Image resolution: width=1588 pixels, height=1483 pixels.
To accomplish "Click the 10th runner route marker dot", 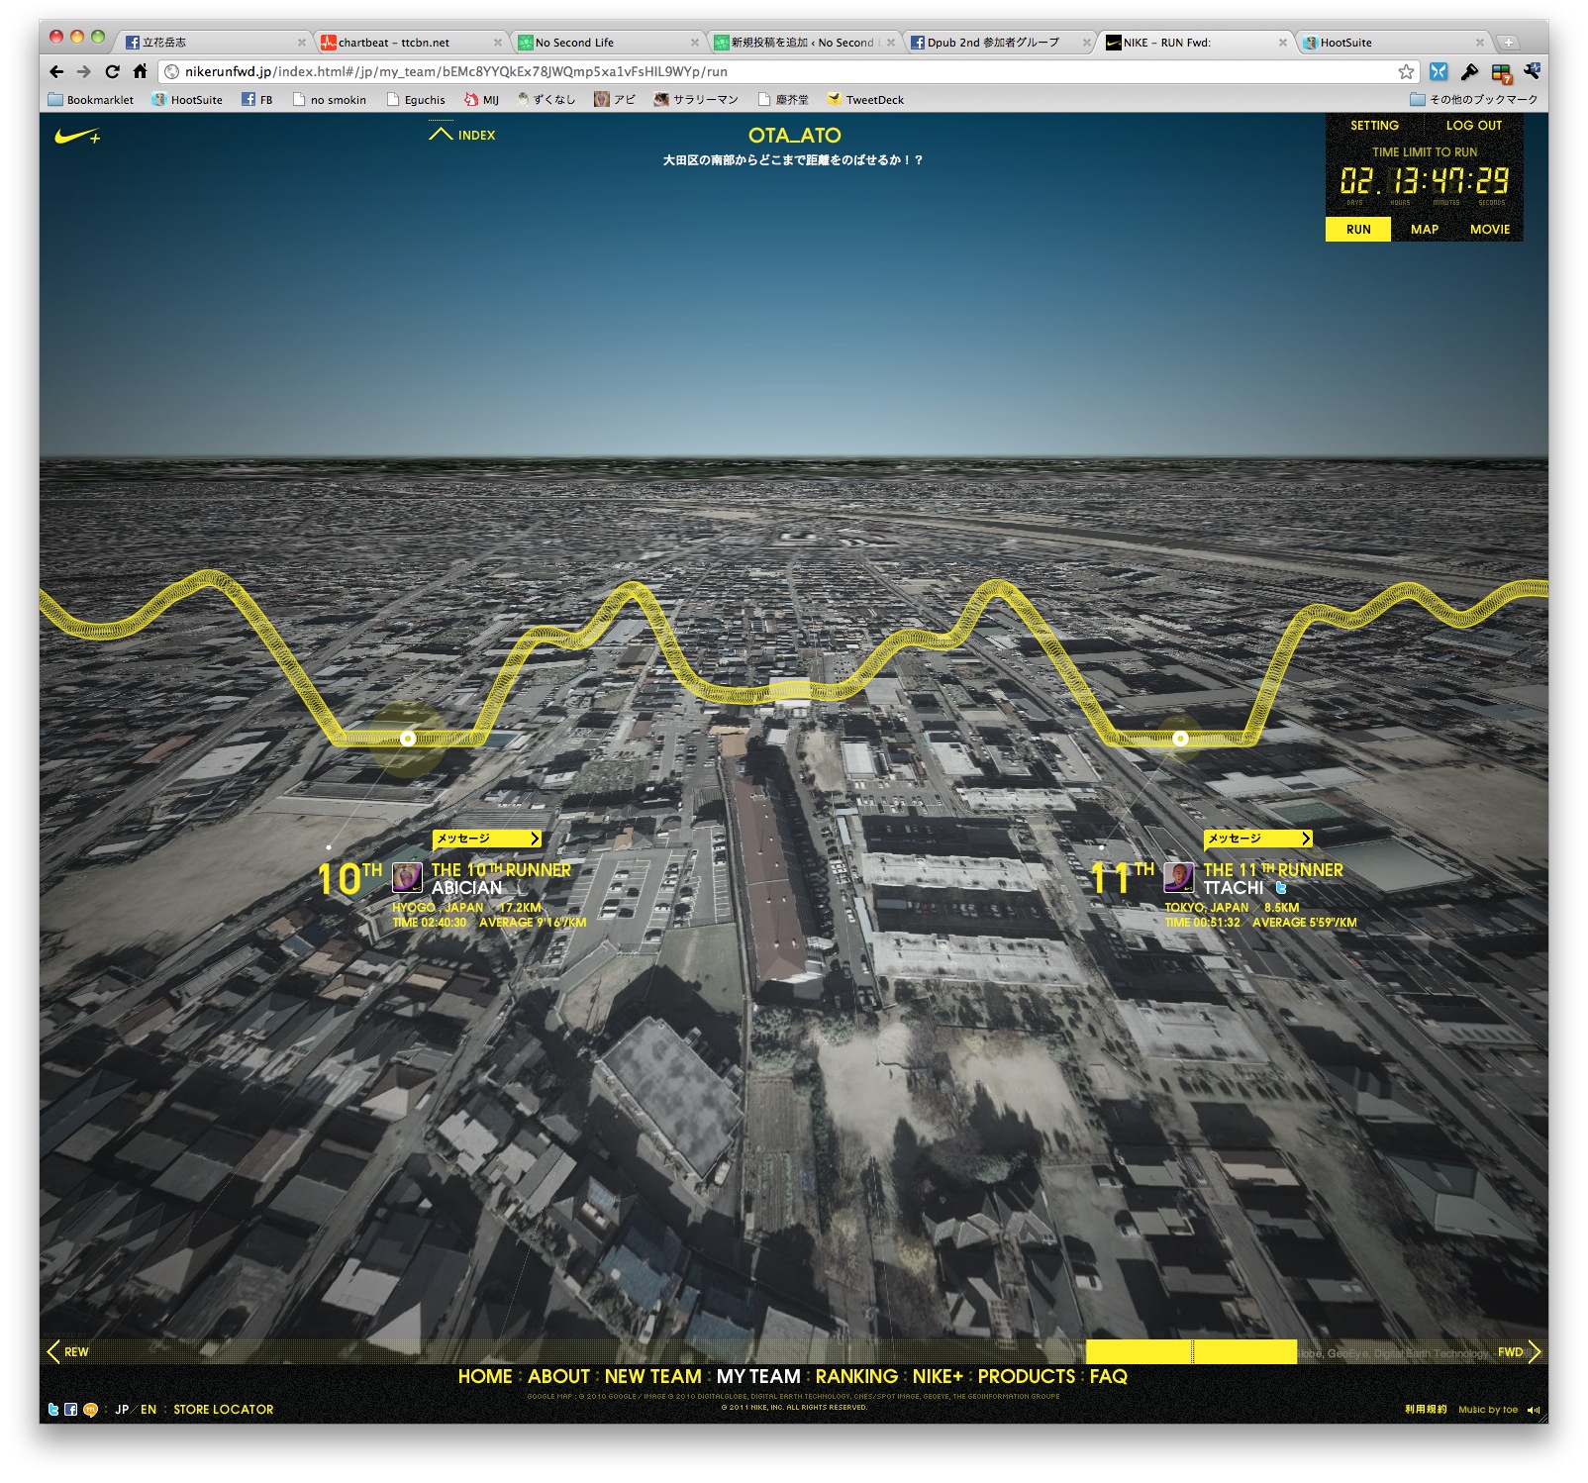I will 408,739.
